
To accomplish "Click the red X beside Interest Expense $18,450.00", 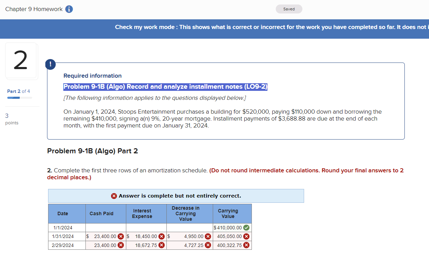I will tap(161, 236).
